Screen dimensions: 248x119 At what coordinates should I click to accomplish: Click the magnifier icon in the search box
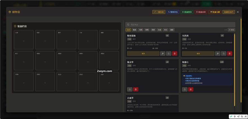(x=128, y=25)
